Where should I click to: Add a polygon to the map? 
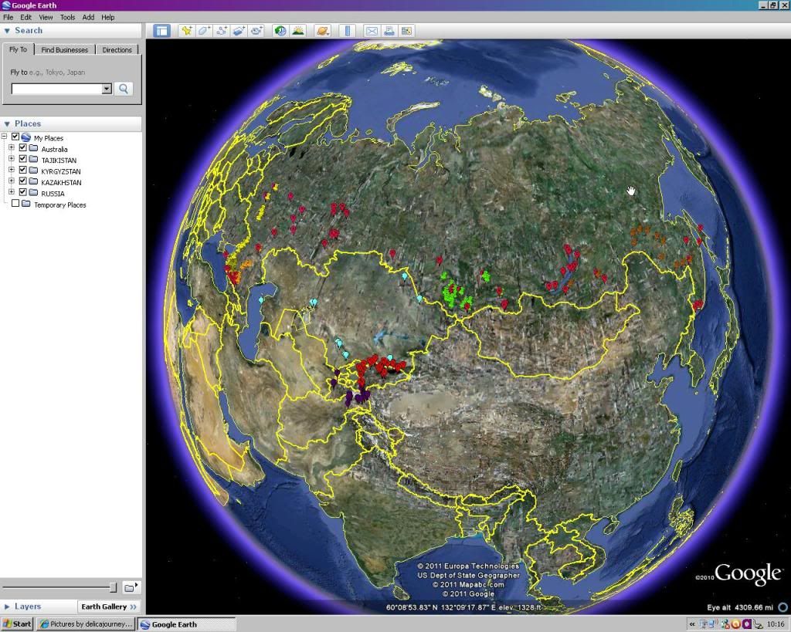204,31
